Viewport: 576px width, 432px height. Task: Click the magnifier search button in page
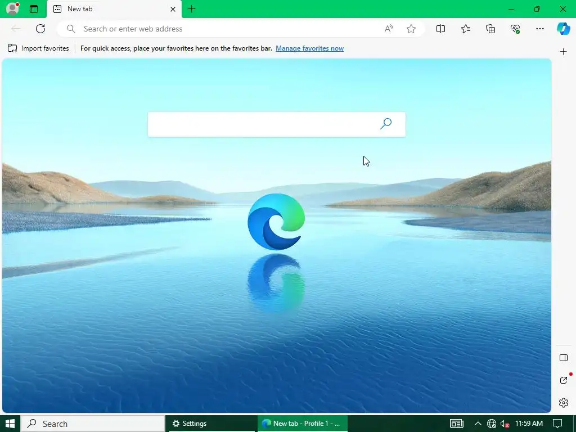point(386,123)
